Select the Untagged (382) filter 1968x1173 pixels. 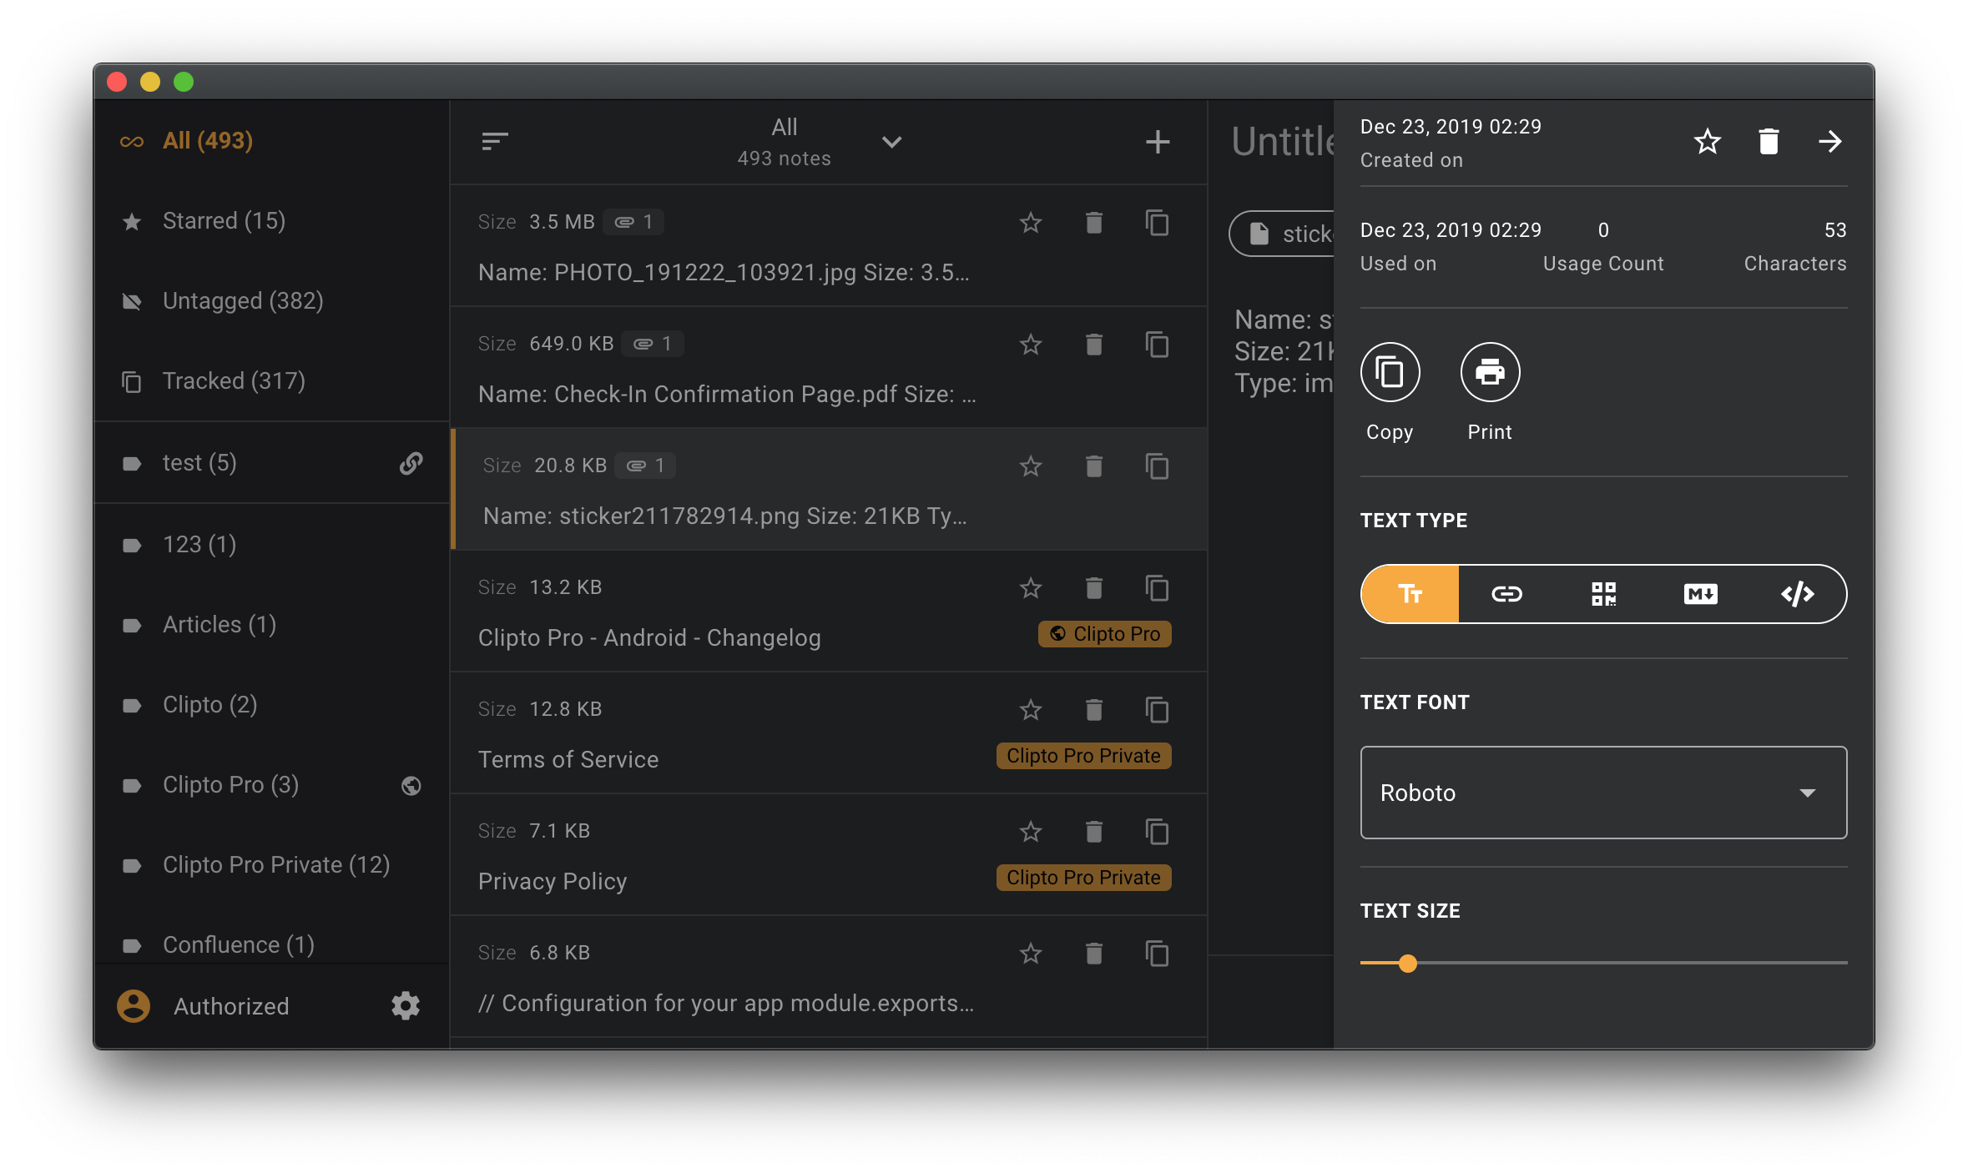pyautogui.click(x=242, y=301)
